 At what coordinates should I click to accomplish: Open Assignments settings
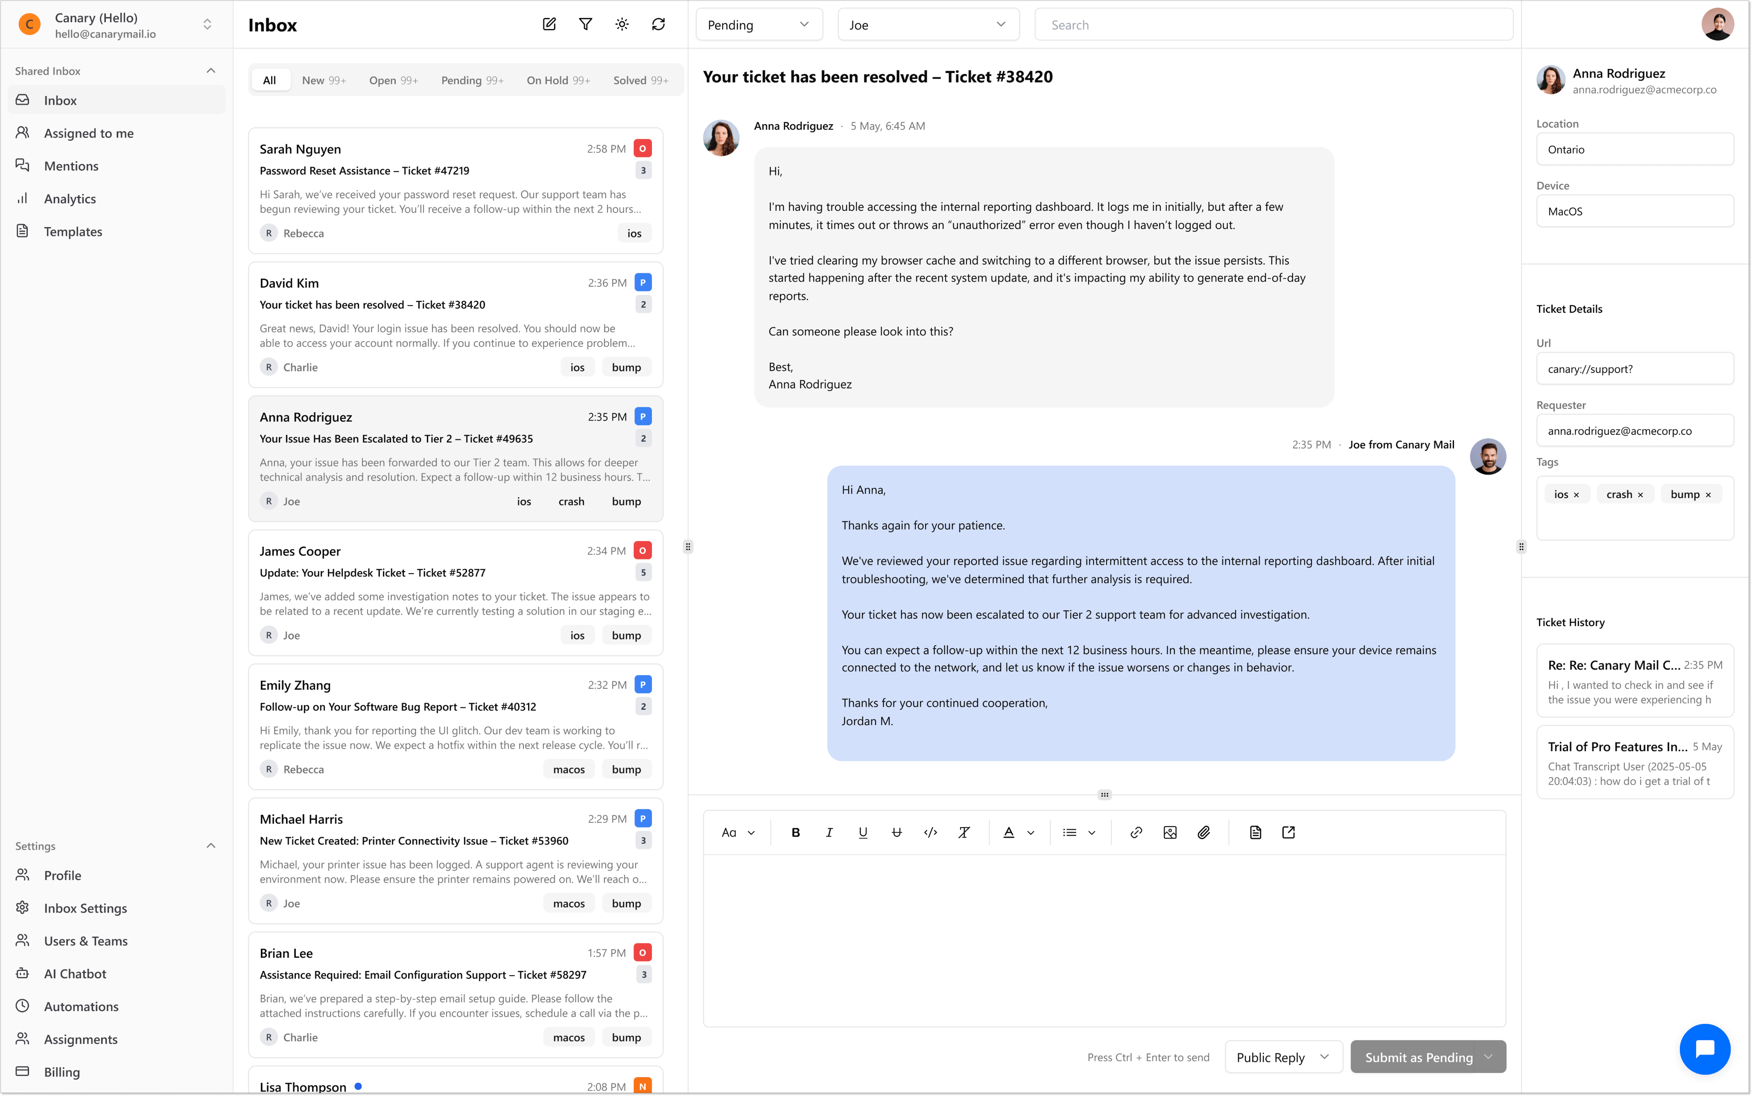tap(116, 1039)
